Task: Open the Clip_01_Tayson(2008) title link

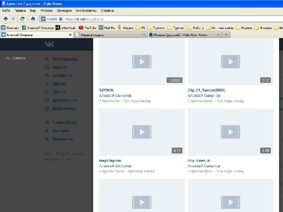Action: tap(207, 90)
